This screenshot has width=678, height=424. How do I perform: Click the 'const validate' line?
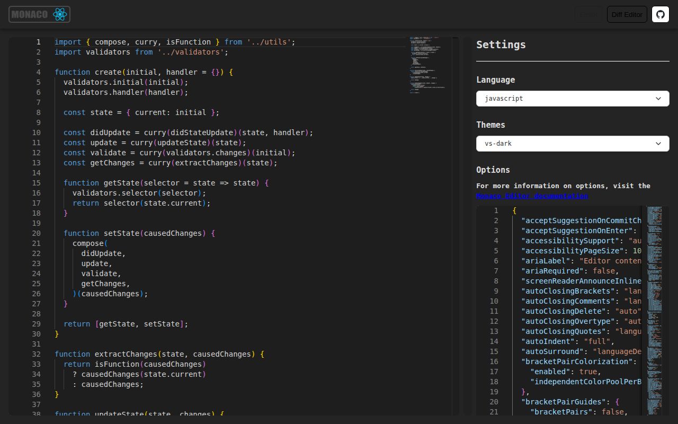(x=179, y=153)
